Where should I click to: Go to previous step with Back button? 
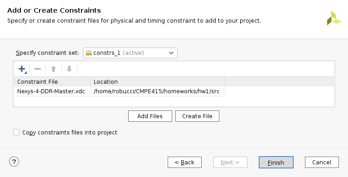point(185,163)
